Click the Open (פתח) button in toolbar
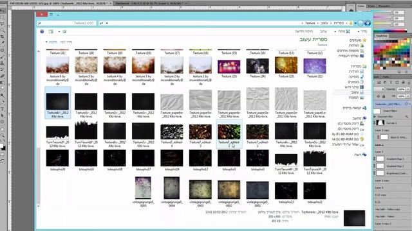 pyautogui.click(x=344, y=31)
